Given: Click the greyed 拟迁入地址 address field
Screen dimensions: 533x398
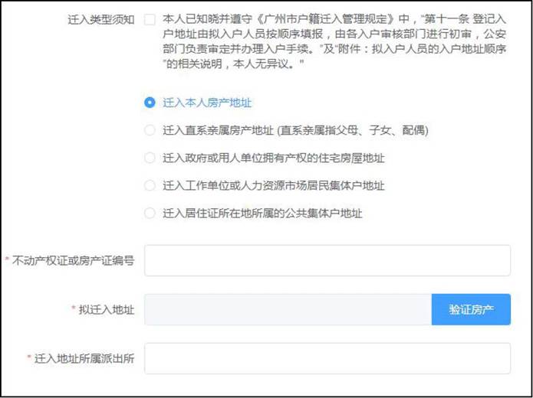Looking at the screenshot, I should click(x=288, y=309).
